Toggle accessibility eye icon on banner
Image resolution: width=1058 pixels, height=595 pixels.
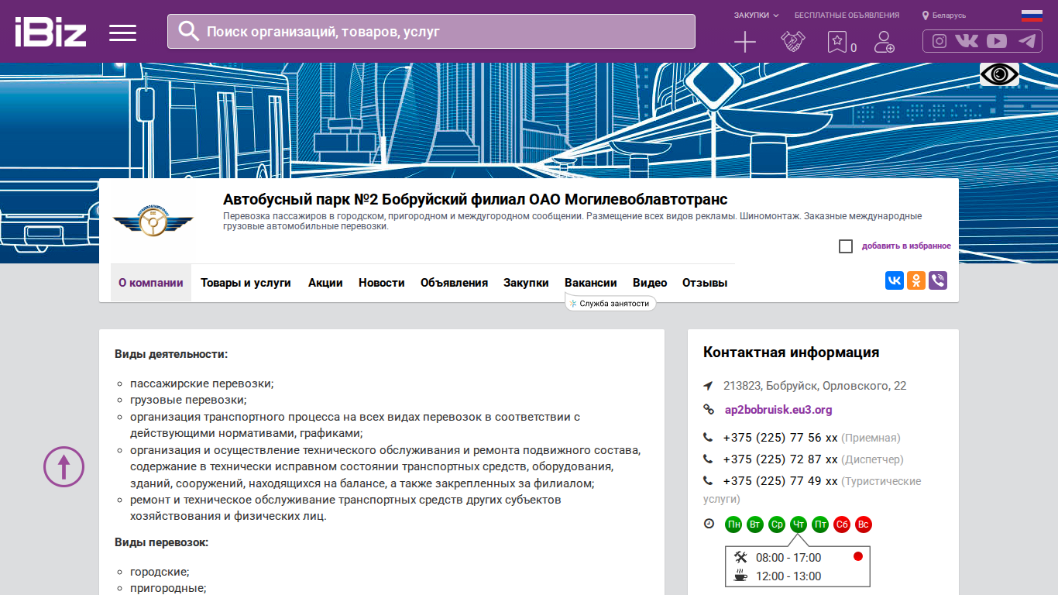pyautogui.click(x=999, y=74)
